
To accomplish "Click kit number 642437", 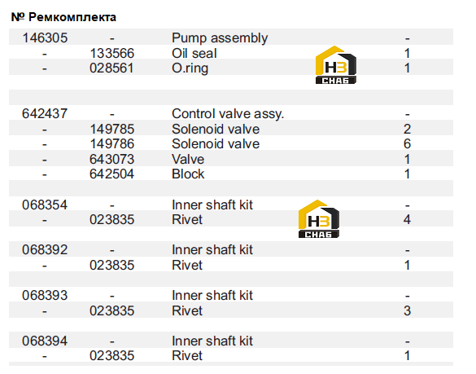I will pyautogui.click(x=45, y=114).
